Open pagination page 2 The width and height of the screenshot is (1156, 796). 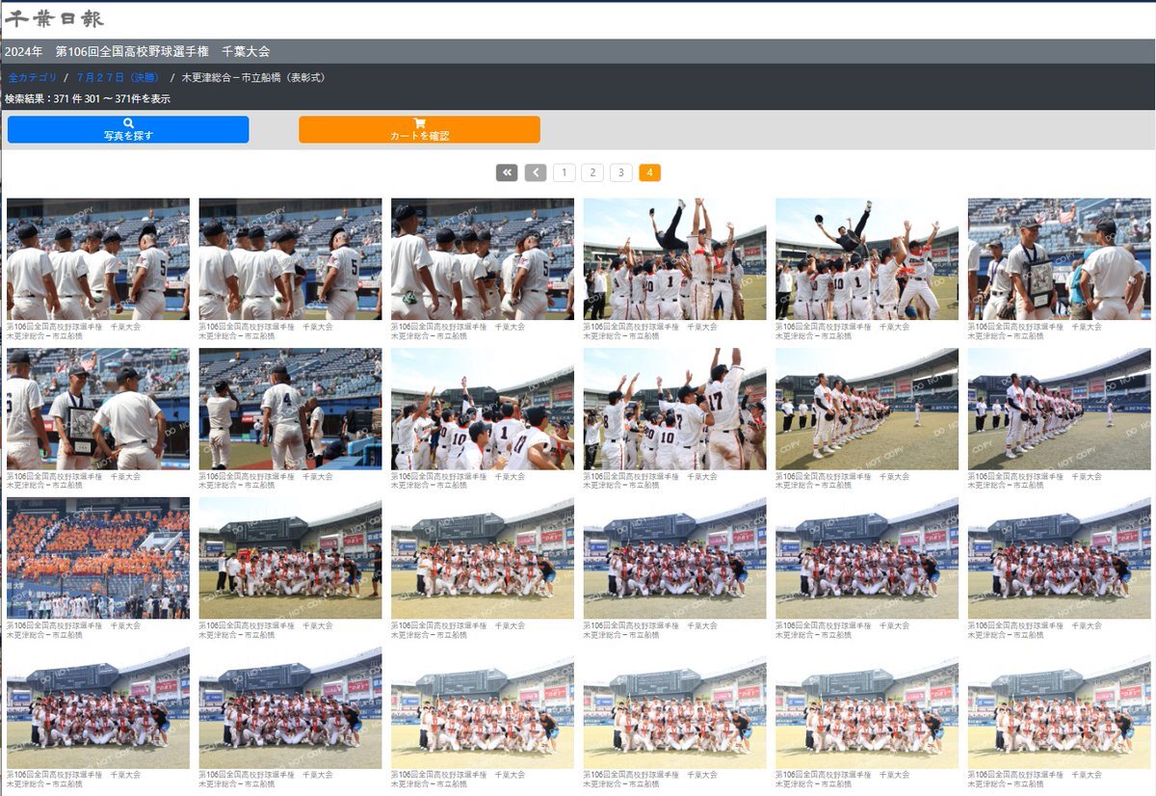pos(593,172)
